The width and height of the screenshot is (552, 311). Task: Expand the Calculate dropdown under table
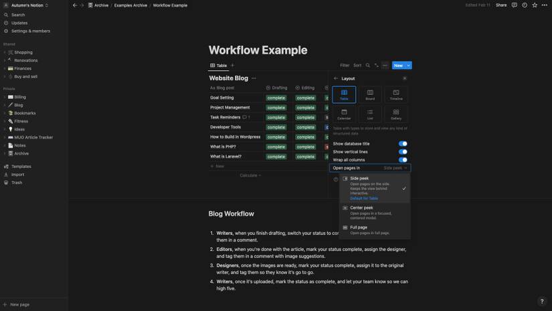250,175
